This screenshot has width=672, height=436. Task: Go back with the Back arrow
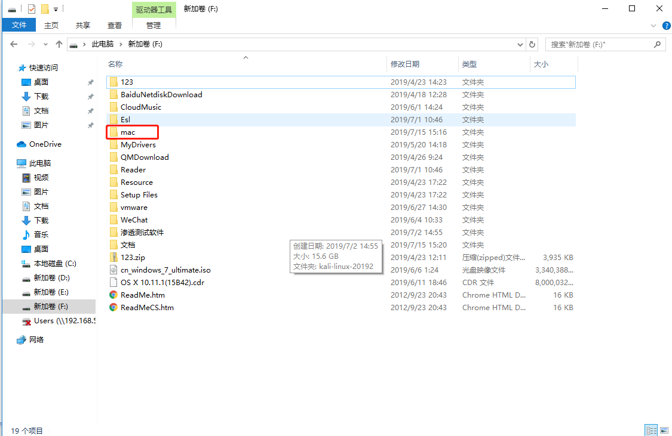[x=14, y=44]
